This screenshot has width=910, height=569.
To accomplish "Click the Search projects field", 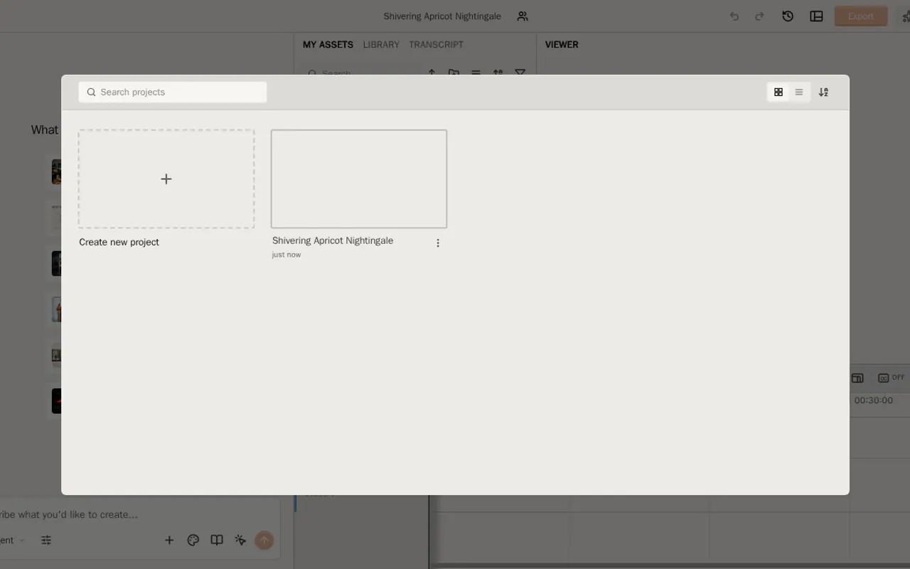I will pos(173,92).
